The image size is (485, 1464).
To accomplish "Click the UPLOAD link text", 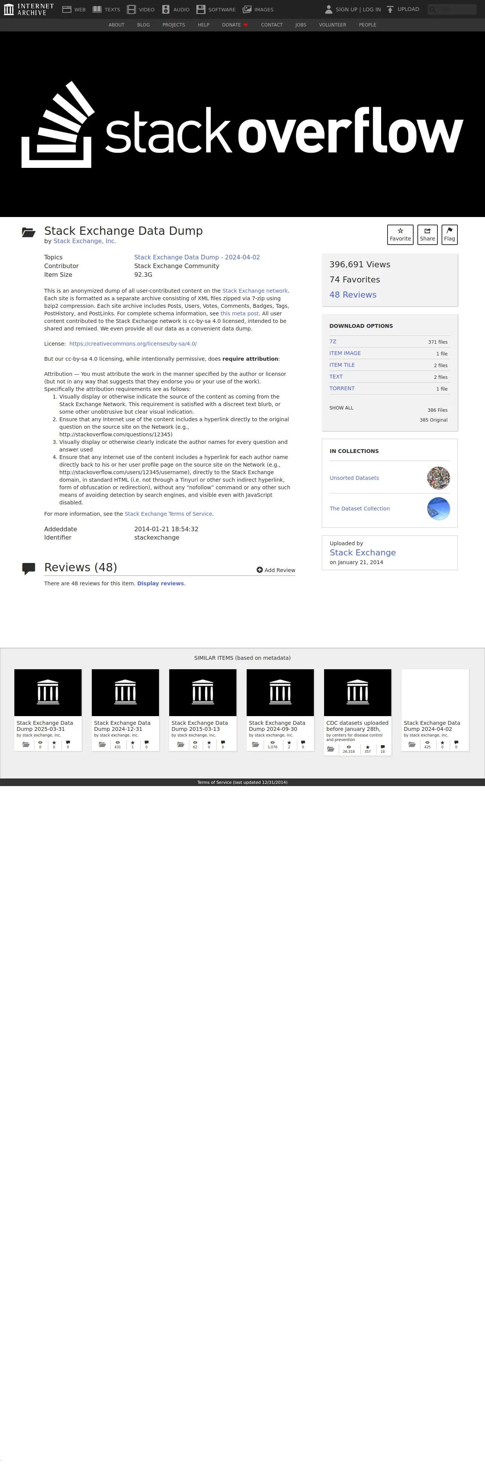I will [x=408, y=9].
